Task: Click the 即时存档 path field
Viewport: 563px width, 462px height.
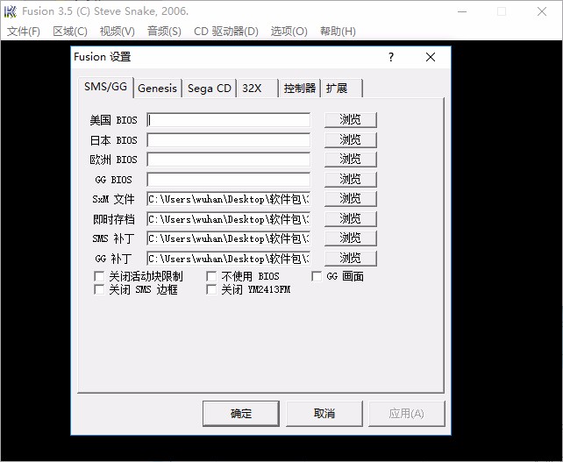Action: click(x=228, y=219)
